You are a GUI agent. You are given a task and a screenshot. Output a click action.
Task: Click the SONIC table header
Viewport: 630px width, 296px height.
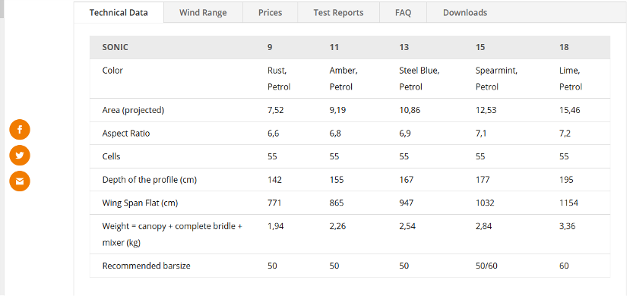[116, 47]
